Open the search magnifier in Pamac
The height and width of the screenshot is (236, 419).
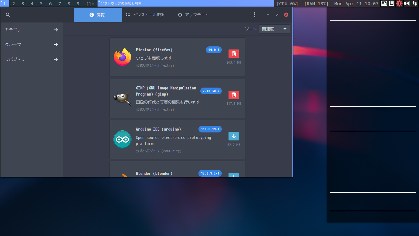click(8, 15)
